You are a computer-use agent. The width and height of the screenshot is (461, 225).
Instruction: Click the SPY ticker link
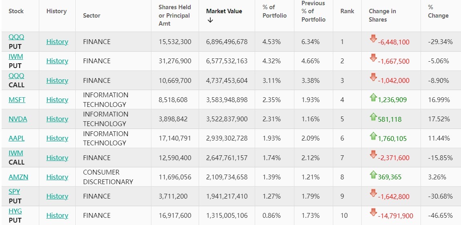click(14, 191)
